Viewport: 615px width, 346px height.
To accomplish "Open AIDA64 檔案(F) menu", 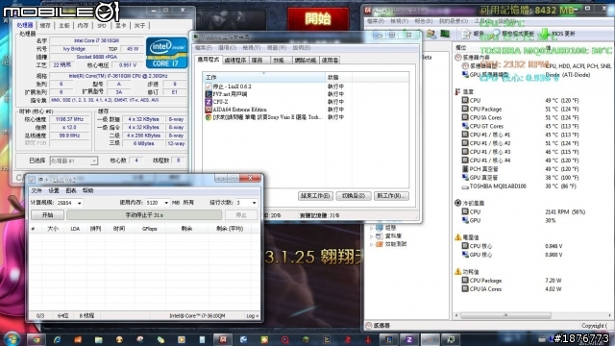I will tap(376, 21).
